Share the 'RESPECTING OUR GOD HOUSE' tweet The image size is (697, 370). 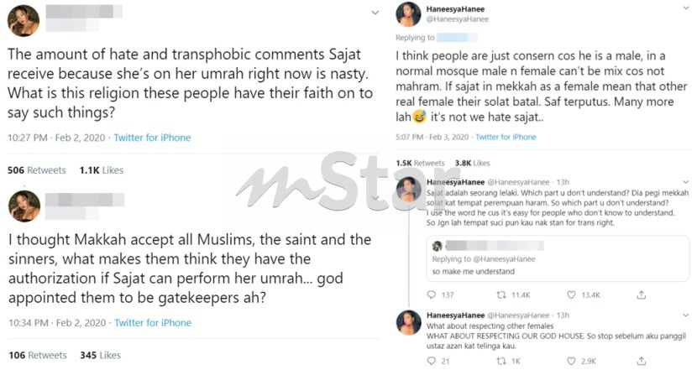tap(641, 361)
